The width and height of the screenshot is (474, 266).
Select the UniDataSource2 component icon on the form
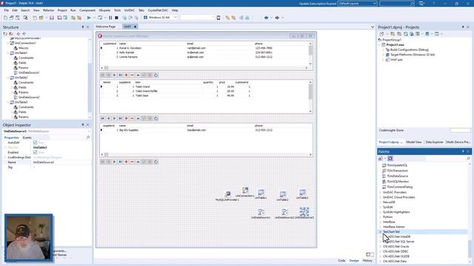[x=284, y=212]
